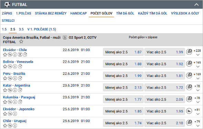Click the stopwatch icon for Bolívia - Venezuela
203x129 pixels.
point(20,67)
